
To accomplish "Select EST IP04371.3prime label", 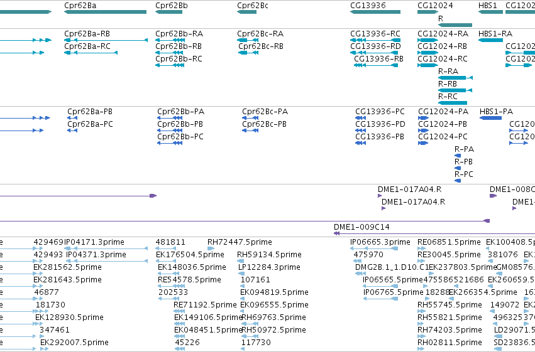I will [x=96, y=255].
